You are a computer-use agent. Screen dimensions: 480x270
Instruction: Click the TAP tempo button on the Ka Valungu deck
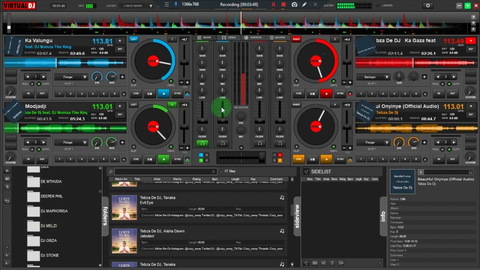pyautogui.click(x=120, y=49)
